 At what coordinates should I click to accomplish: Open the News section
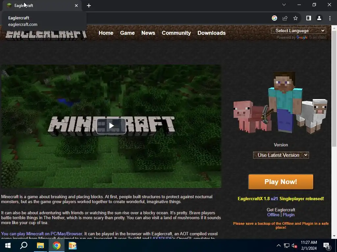coord(148,33)
